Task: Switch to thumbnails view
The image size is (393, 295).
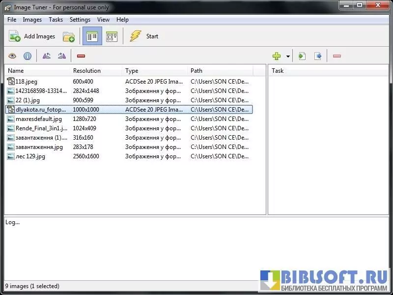Action: [x=112, y=36]
